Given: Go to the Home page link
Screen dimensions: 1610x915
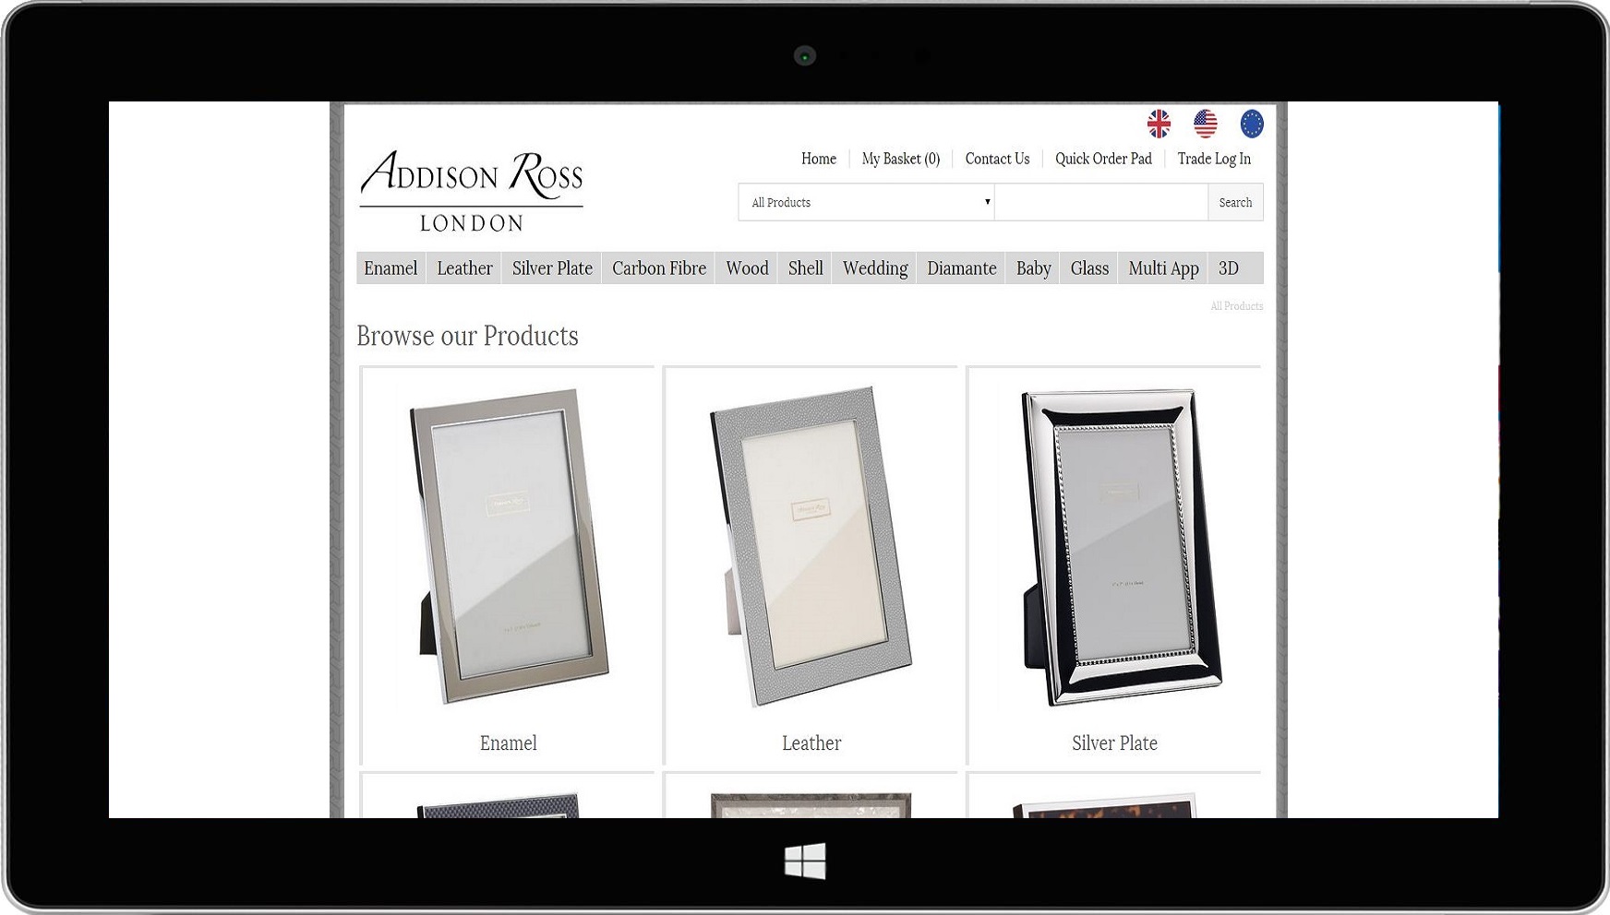Looking at the screenshot, I should tap(818, 159).
